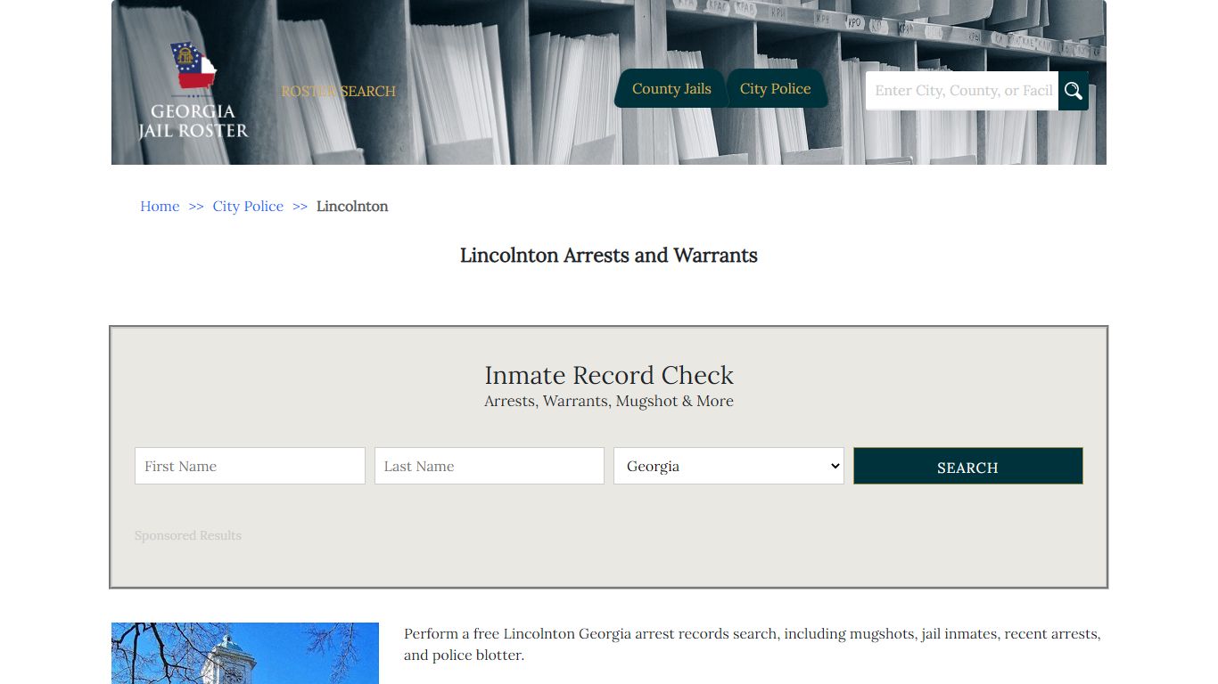Click the Georgia Jail Roster site title text
1218x684 pixels.
[x=192, y=122]
